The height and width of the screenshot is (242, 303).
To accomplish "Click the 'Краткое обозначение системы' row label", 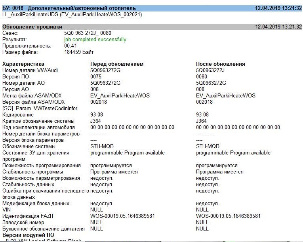I will pyautogui.click(x=38, y=121).
